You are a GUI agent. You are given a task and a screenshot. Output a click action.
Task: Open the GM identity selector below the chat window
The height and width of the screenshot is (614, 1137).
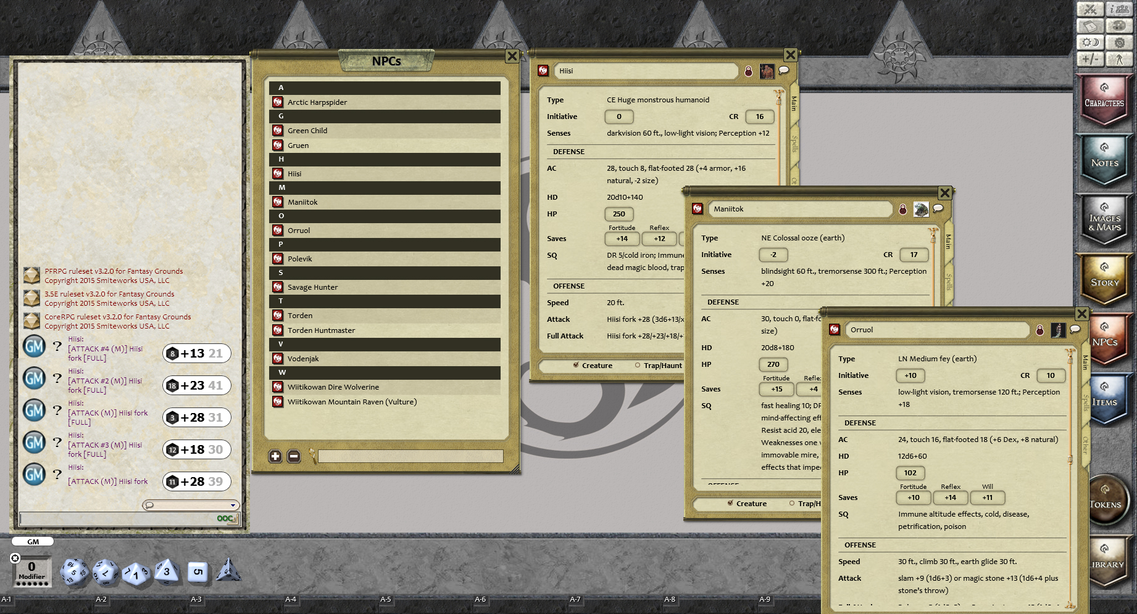tap(32, 541)
